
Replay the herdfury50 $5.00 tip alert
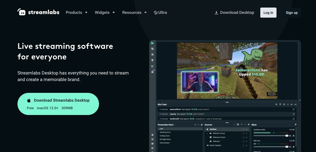coord(294,119)
